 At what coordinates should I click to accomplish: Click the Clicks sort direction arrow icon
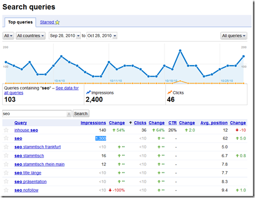tap(131, 123)
